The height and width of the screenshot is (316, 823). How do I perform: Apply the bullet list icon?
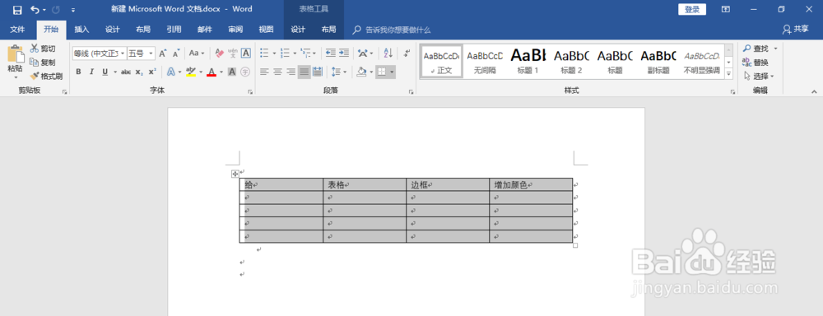pos(264,53)
